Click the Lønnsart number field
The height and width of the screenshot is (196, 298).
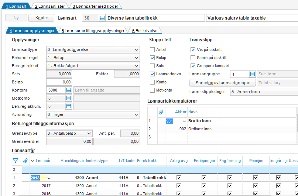[x=90, y=18]
